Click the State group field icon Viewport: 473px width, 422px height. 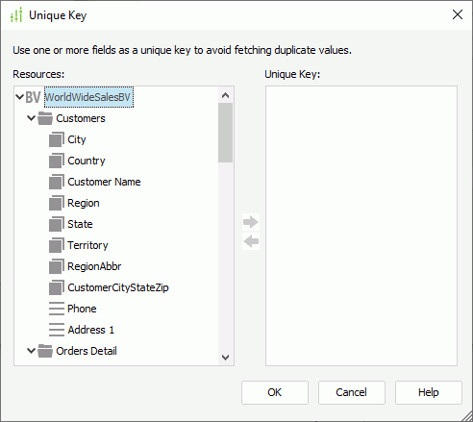[x=57, y=224]
